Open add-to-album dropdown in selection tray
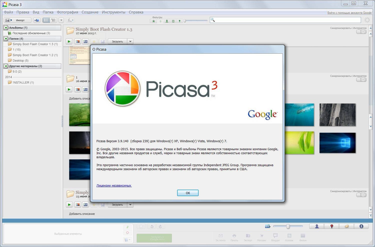This screenshot has width=375, height=247. point(127,240)
